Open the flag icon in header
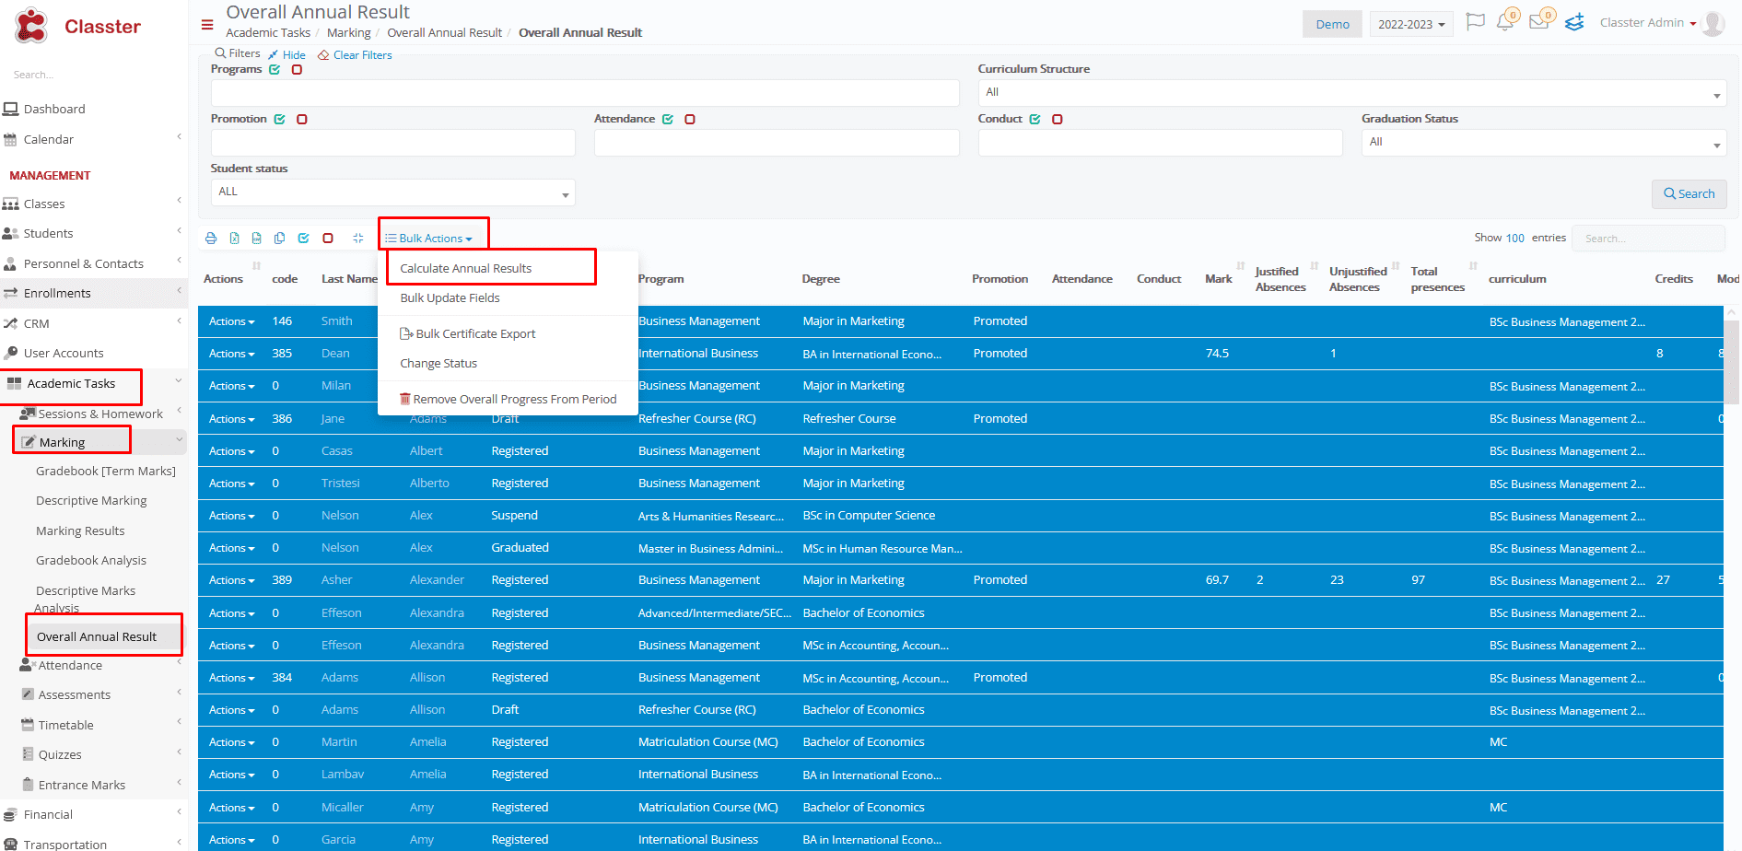Viewport: 1742px width, 851px height. 1475,22
